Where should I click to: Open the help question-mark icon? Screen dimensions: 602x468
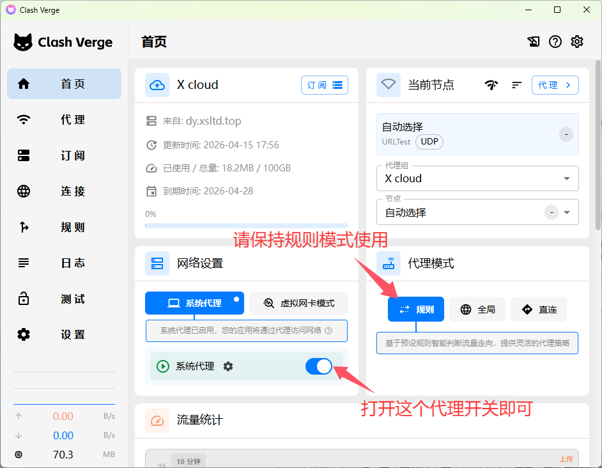pyautogui.click(x=555, y=42)
